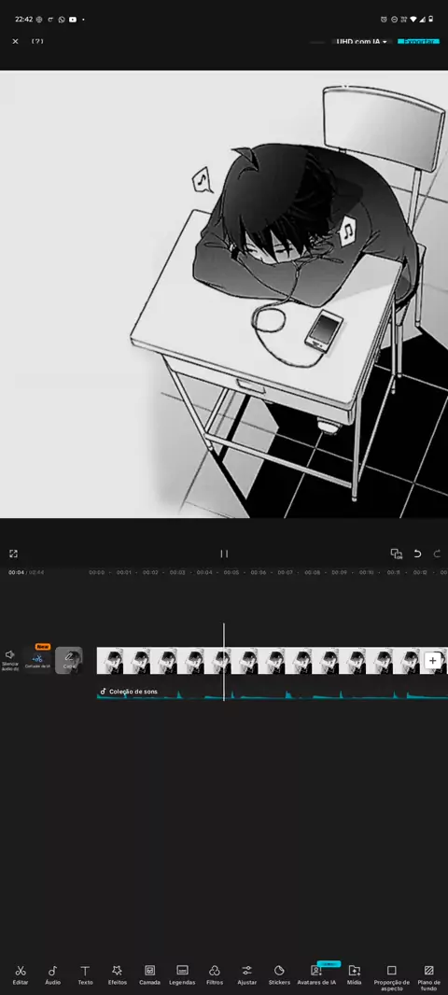Viewport: 448px width, 995px height.
Task: Open the Mídia folder tool
Action: tap(354, 974)
